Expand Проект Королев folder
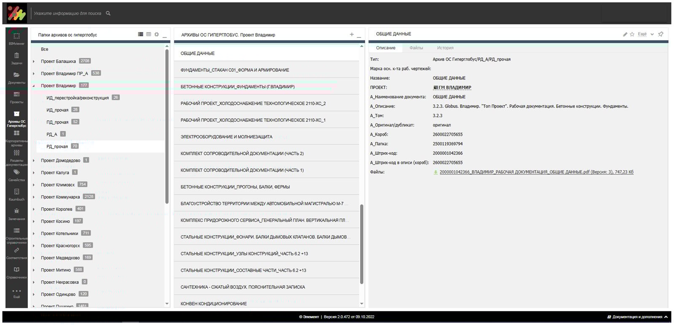 (34, 209)
